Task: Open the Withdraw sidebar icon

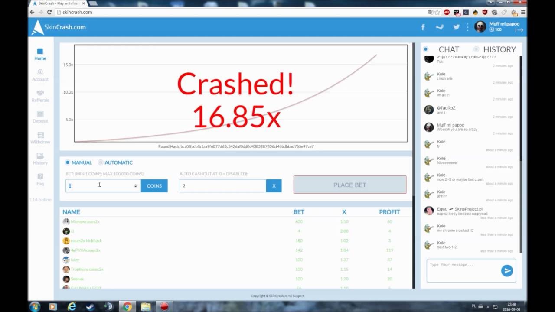Action: click(40, 135)
